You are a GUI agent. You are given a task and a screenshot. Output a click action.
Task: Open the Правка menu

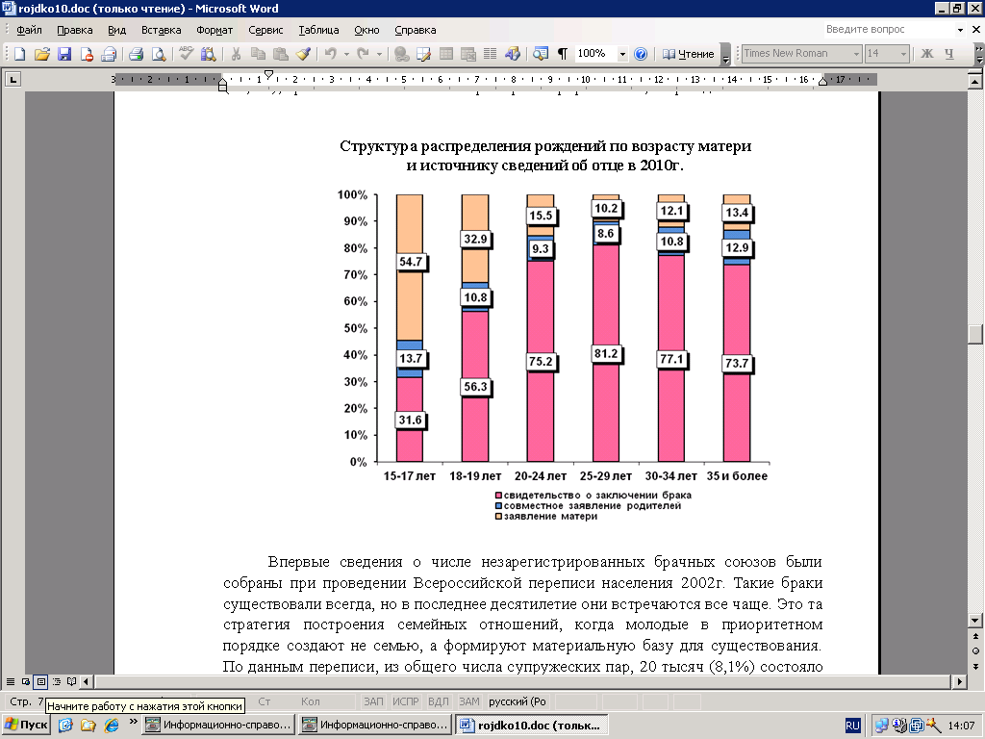point(75,30)
